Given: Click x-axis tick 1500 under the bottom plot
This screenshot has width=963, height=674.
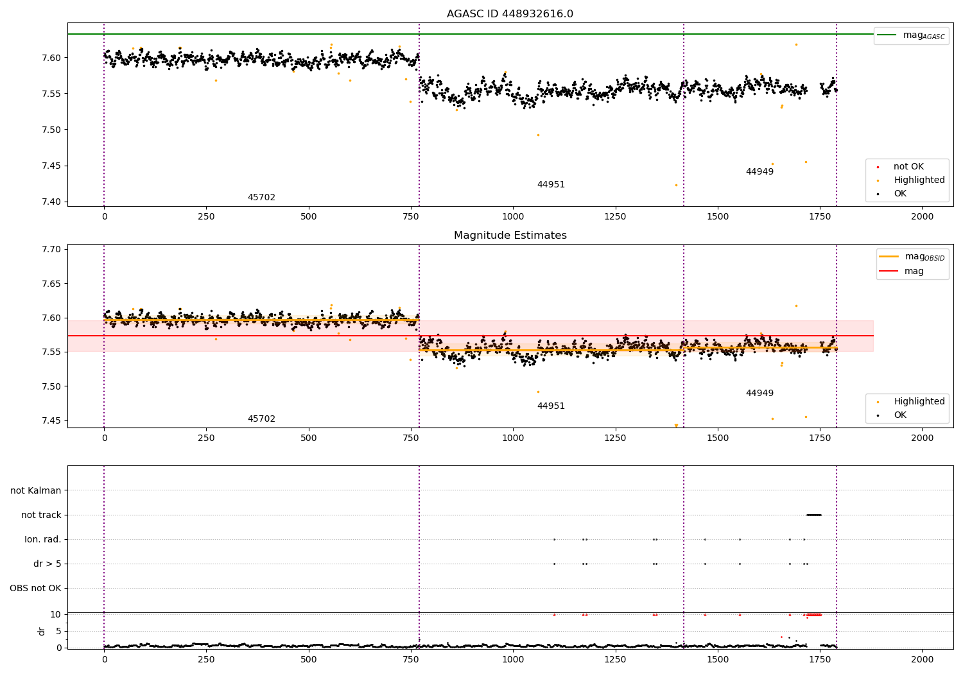Looking at the screenshot, I should [x=718, y=660].
